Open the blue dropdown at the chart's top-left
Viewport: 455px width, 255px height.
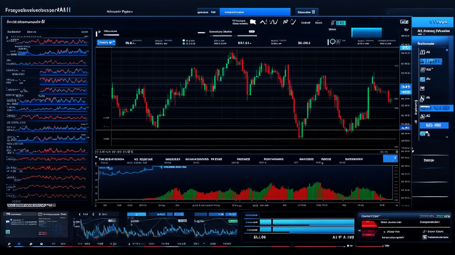tap(106, 42)
